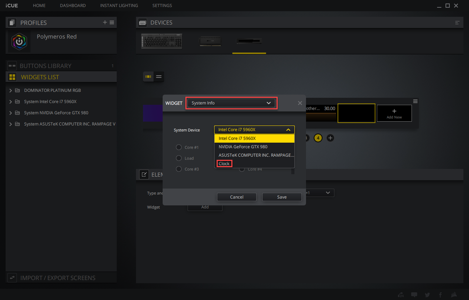Screen dimensions: 469x300
Task: Open the IMPORT / EXPORT SCREENS panel
Action: coord(61,278)
